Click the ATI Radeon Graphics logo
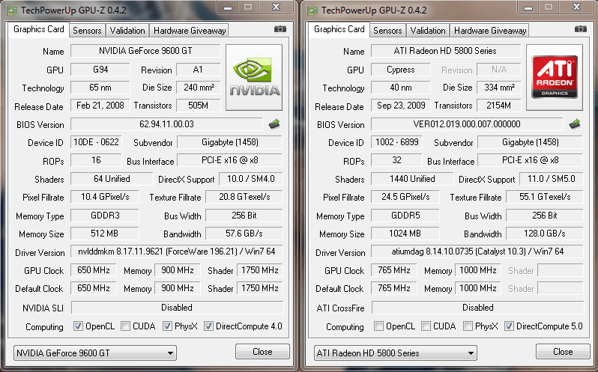The height and width of the screenshot is (372, 598). [x=555, y=78]
